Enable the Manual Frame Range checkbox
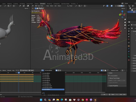Image resolution: width=136 pixels, height=102 pixels. [109, 78]
